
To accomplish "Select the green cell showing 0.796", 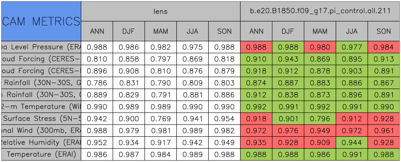I will [x=320, y=119].
